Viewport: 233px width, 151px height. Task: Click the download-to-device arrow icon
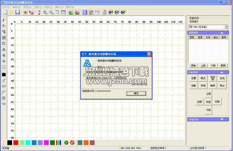point(105,12)
